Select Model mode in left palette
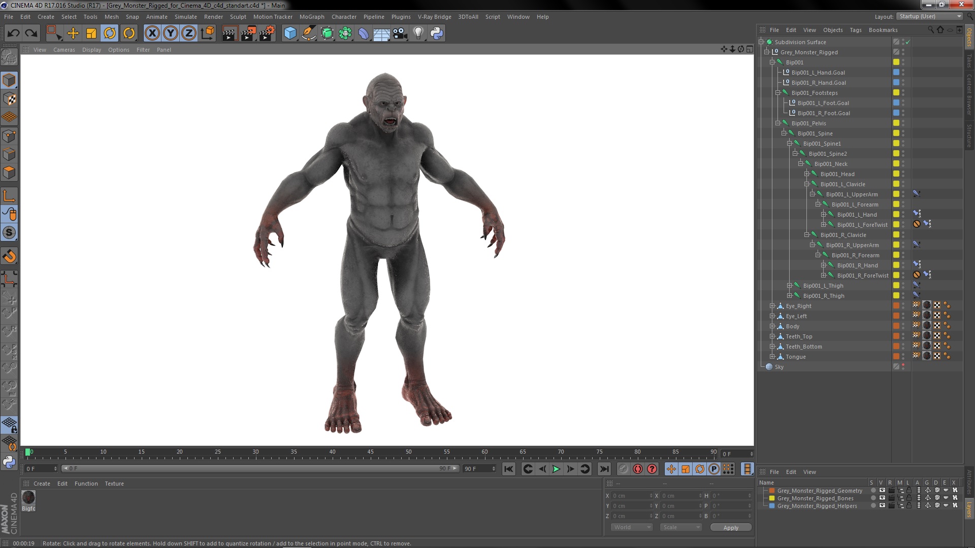The height and width of the screenshot is (548, 975). (9, 80)
